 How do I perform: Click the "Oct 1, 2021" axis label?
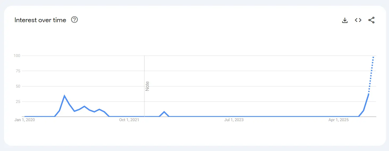click(x=129, y=120)
